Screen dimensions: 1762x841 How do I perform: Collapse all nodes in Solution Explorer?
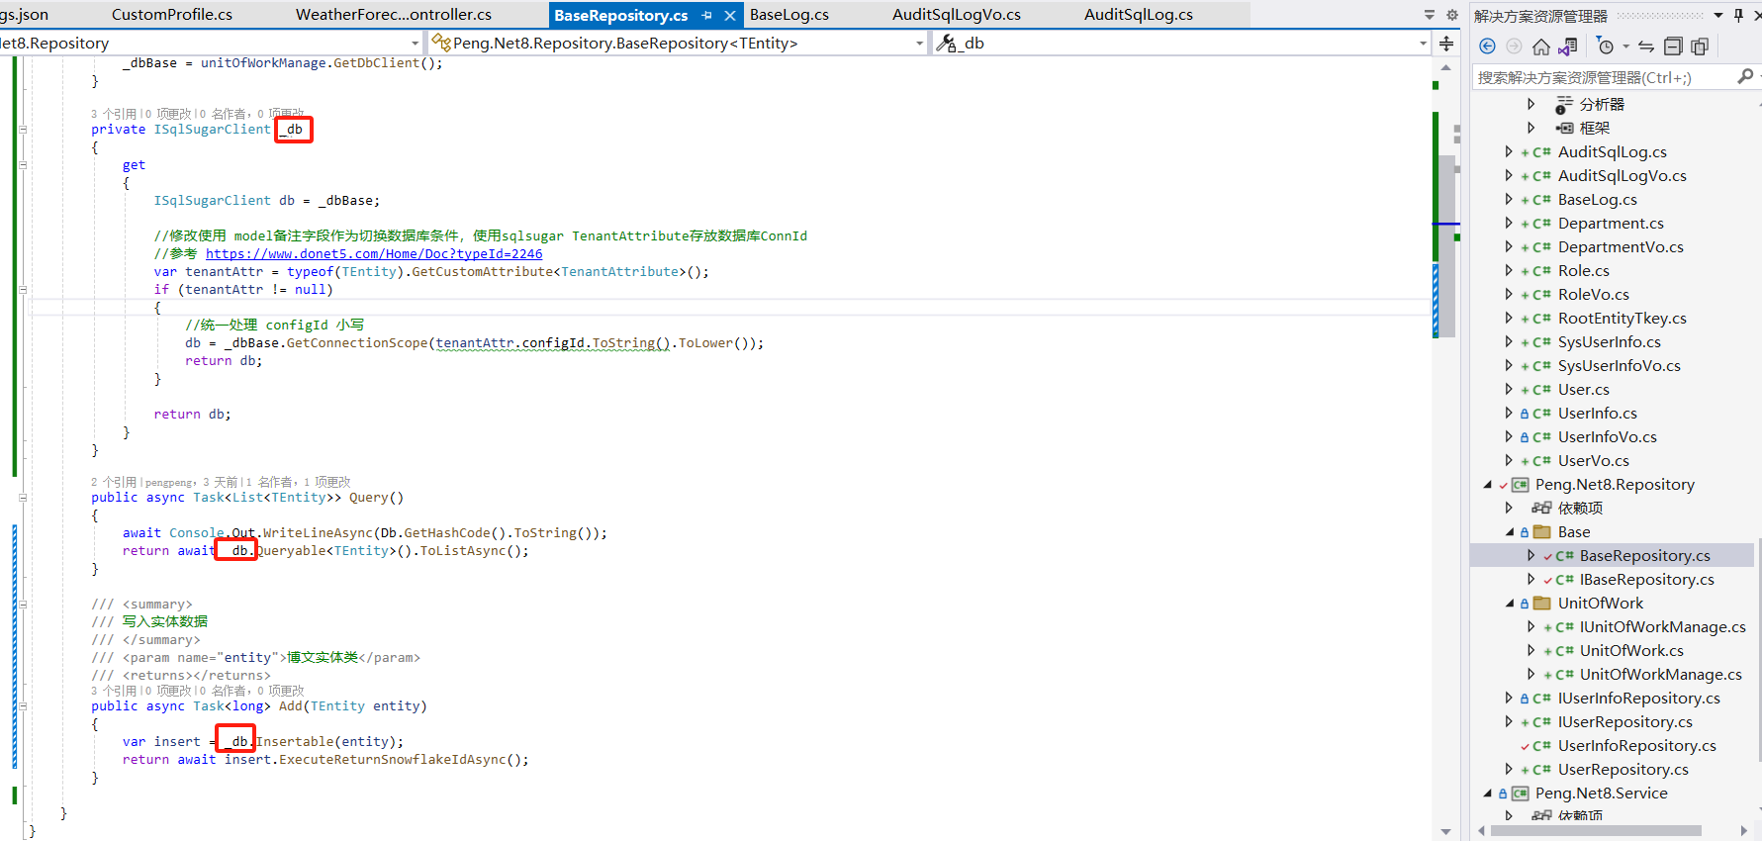(1673, 47)
